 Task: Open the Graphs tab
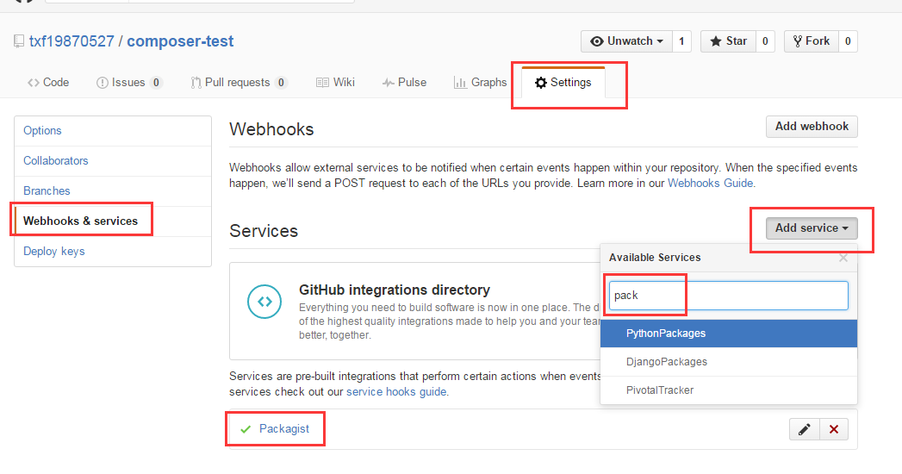481,82
